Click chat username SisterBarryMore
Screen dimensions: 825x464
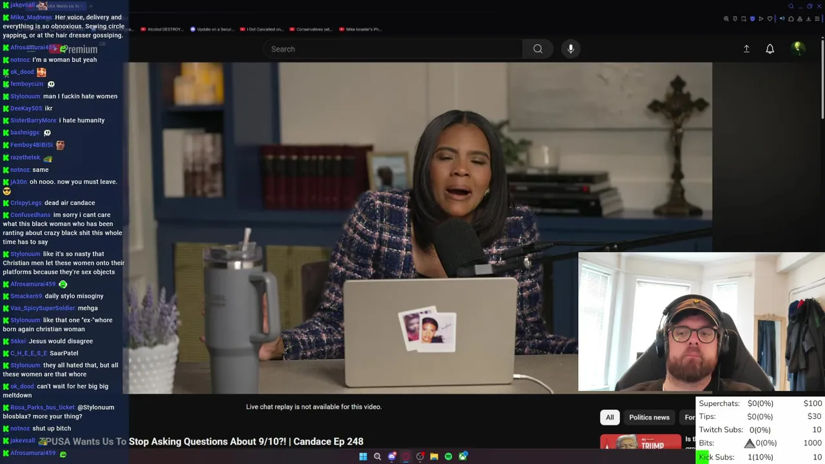[34, 121]
